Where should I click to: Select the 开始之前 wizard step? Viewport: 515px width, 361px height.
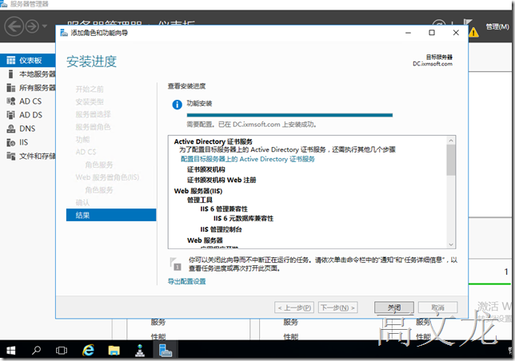tap(90, 89)
